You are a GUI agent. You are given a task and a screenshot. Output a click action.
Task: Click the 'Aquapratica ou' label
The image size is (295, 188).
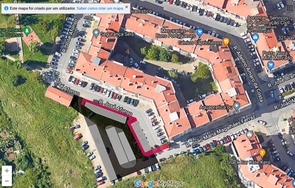click(x=215, y=107)
